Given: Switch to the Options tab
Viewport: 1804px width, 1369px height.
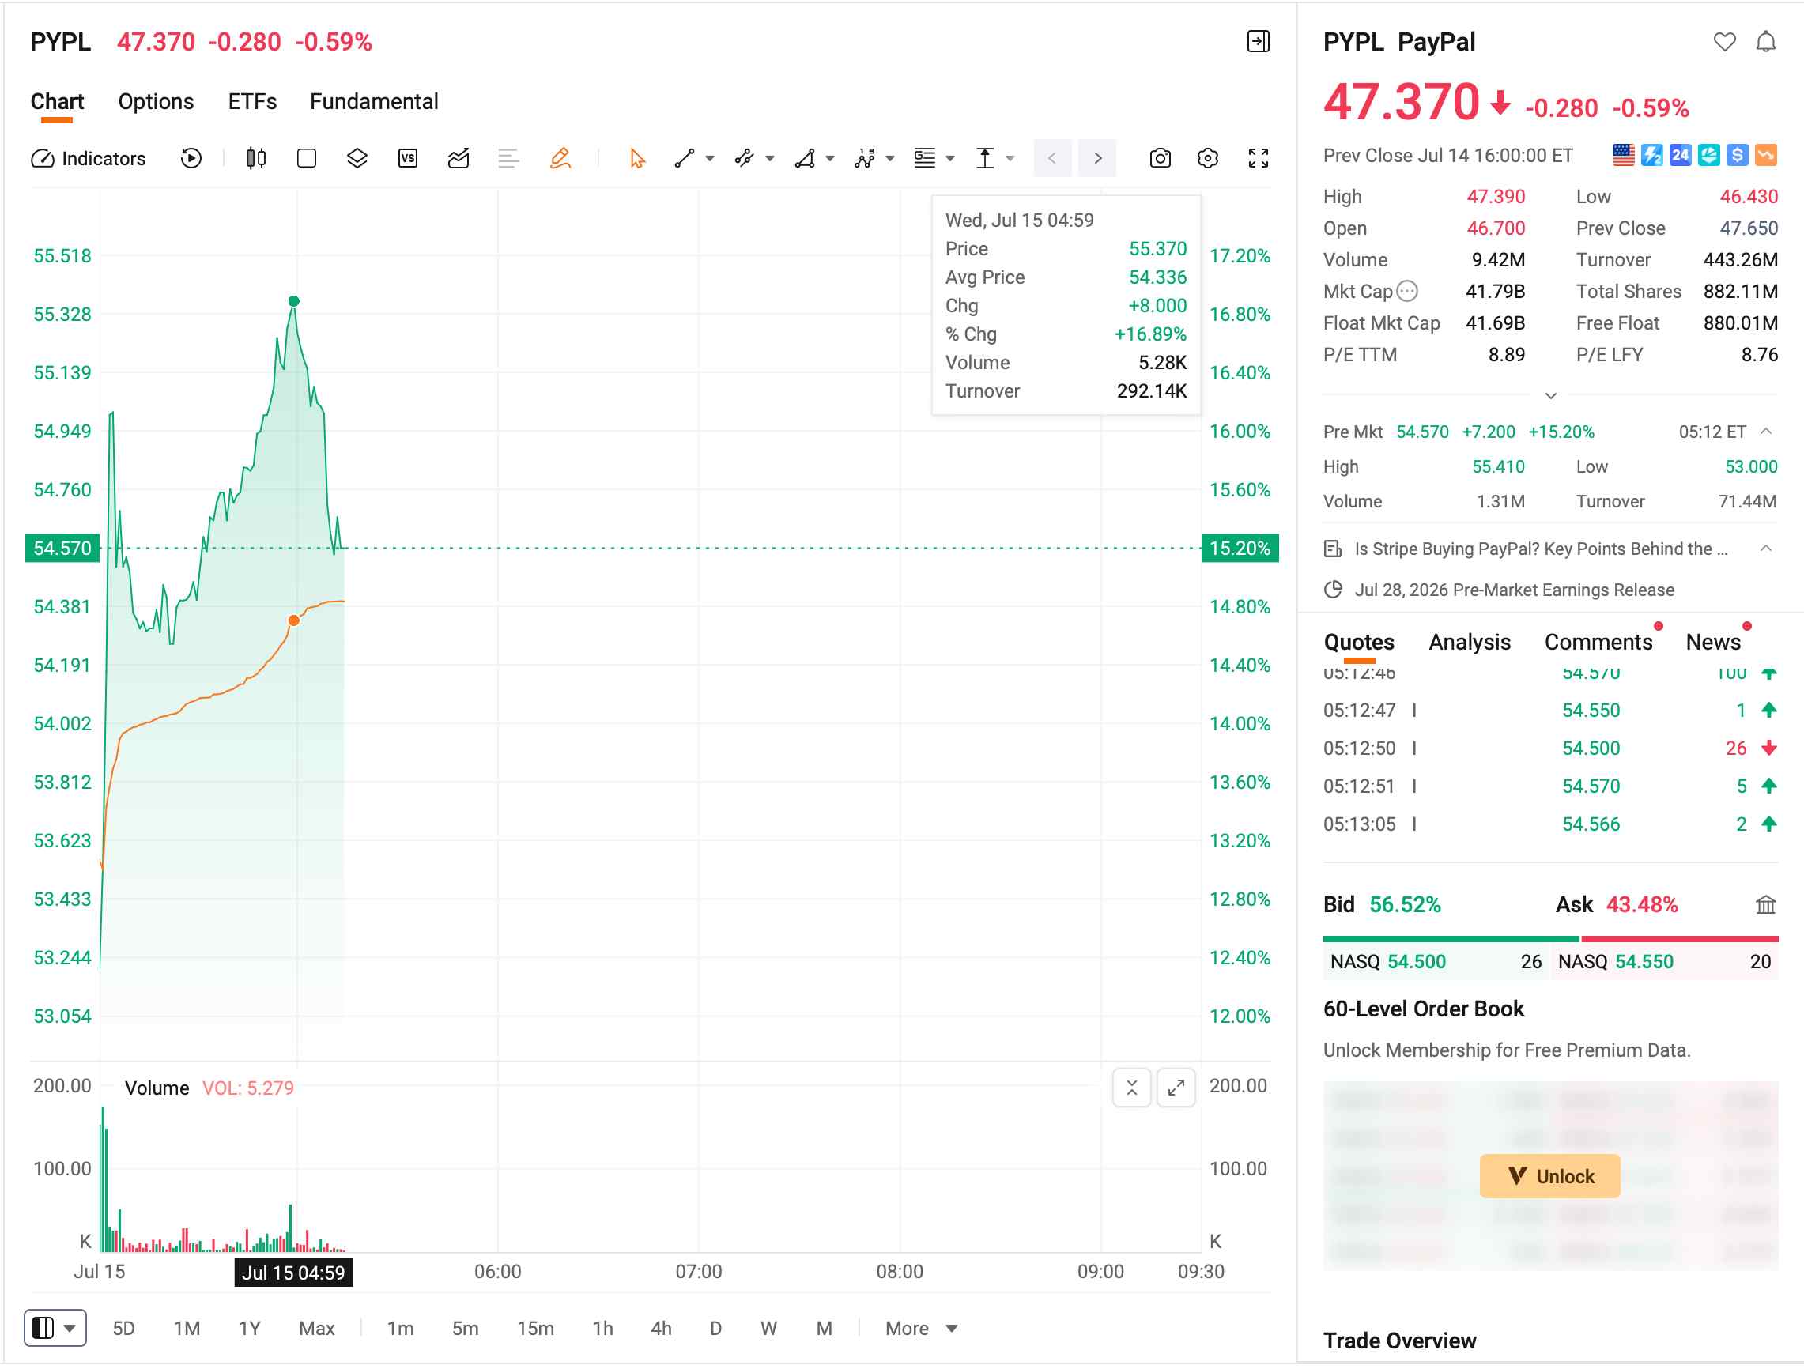Looking at the screenshot, I should point(156,102).
